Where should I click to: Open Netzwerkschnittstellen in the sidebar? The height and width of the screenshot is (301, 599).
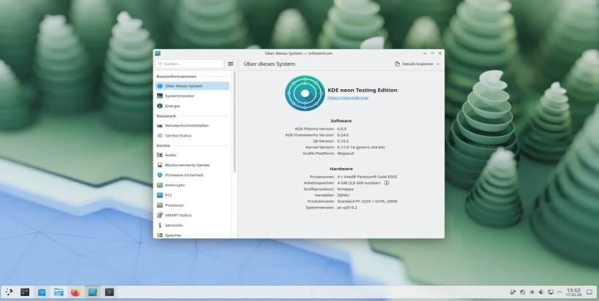192,125
